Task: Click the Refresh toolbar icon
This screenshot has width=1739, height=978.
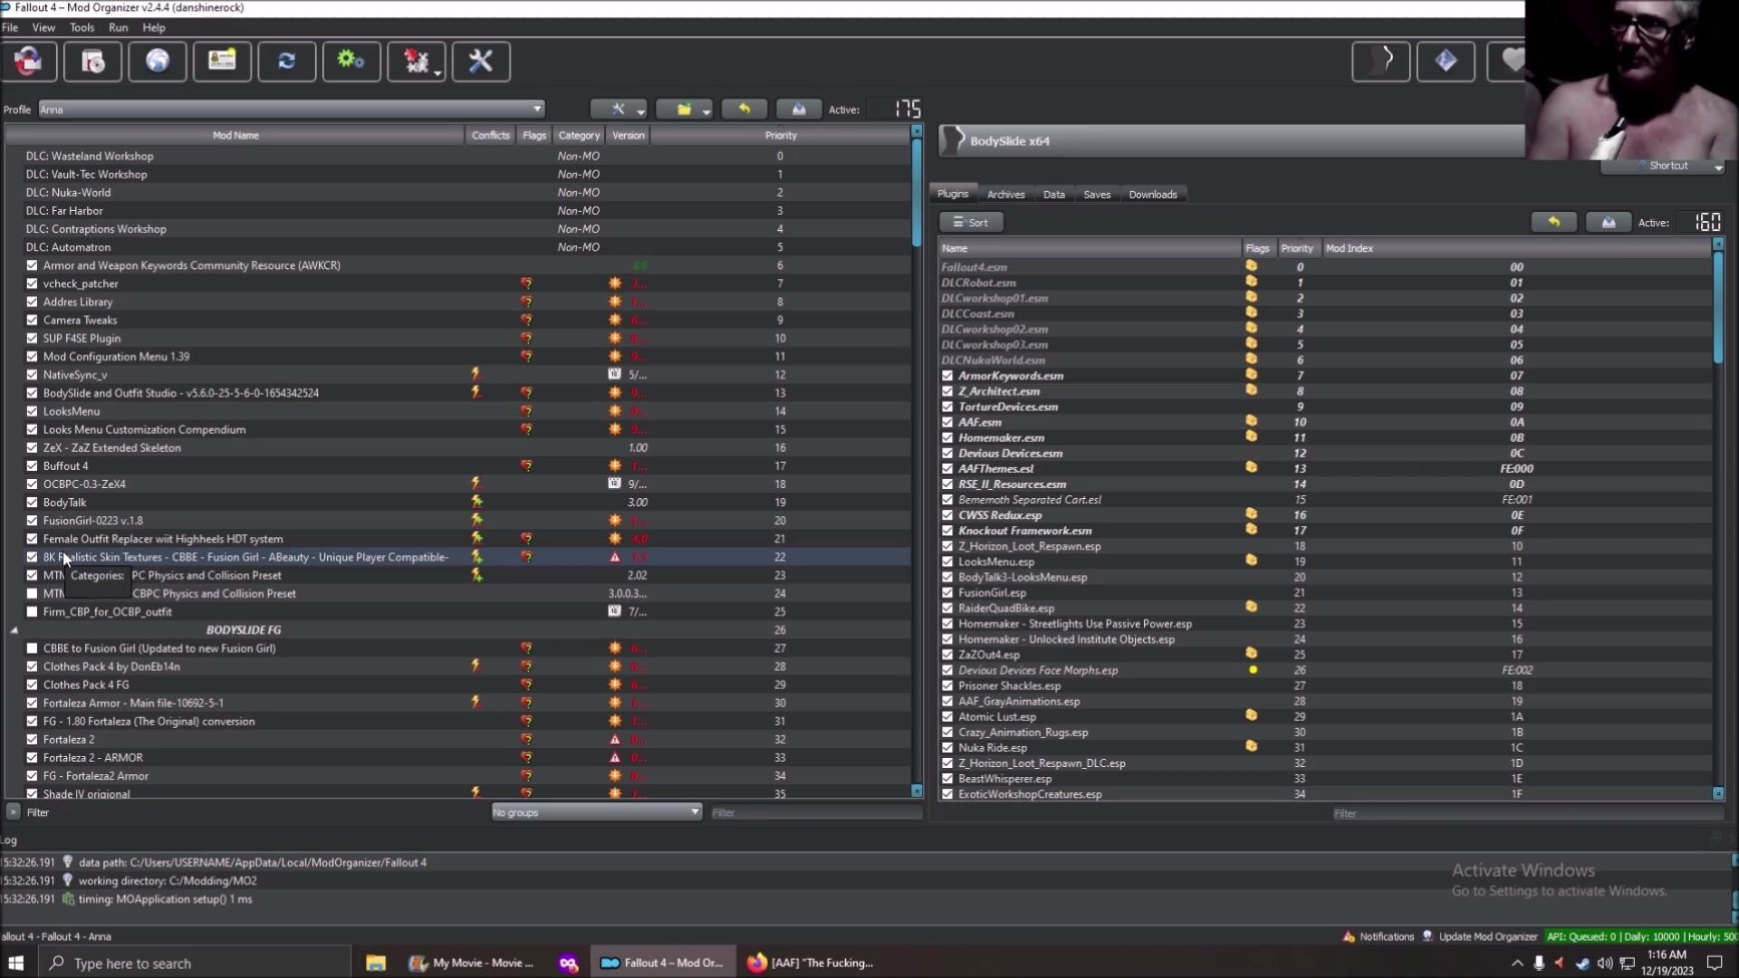Action: tap(287, 62)
